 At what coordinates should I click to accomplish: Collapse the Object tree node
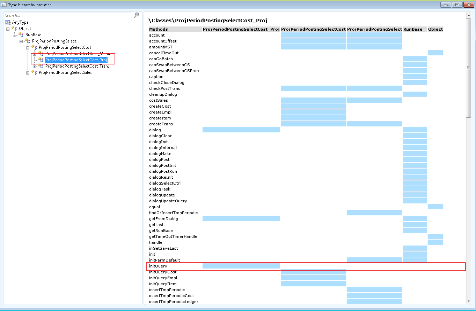pyautogui.click(x=8, y=29)
